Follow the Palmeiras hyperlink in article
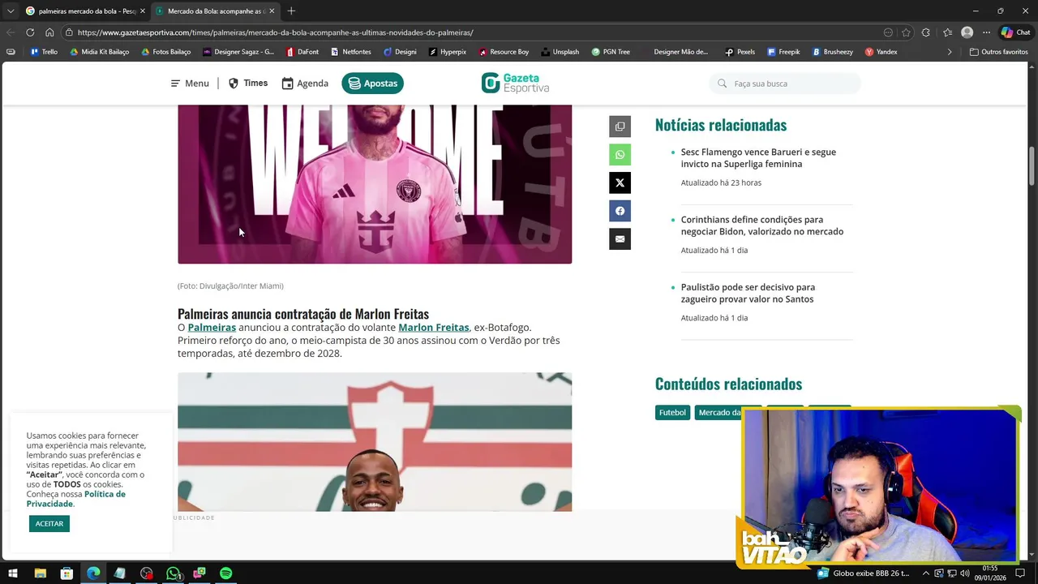The height and width of the screenshot is (584, 1038). click(x=212, y=327)
